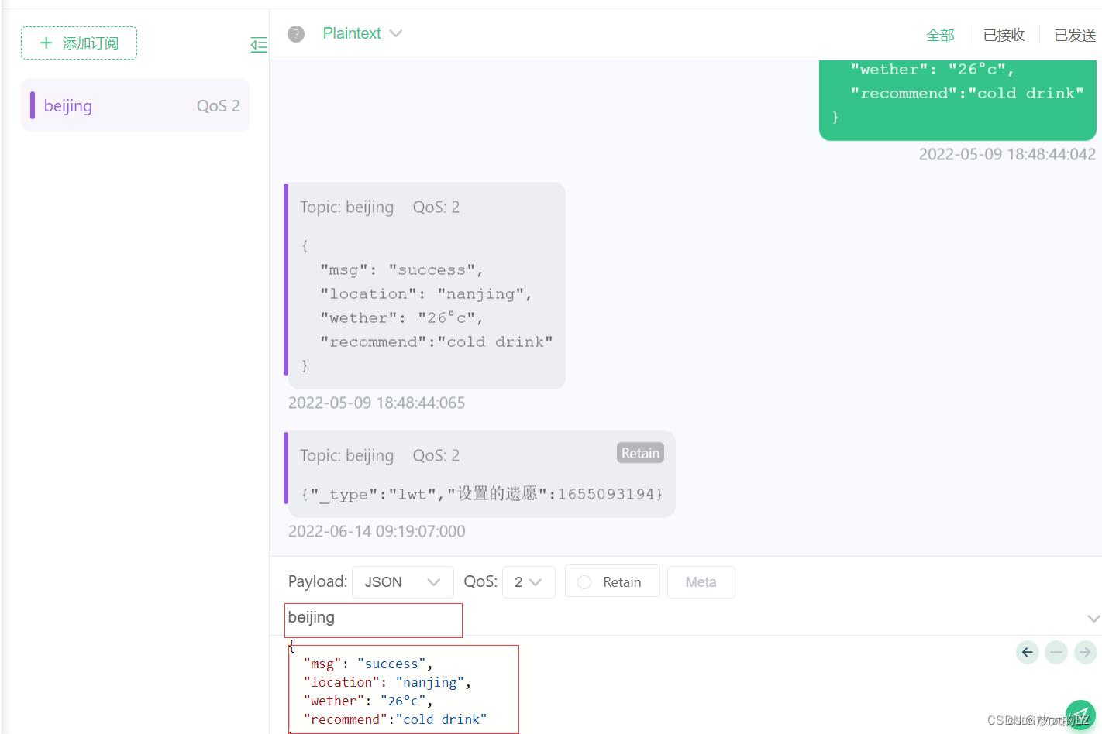The width and height of the screenshot is (1102, 734).
Task: Click the minus icon between the navigation arrows
Action: tap(1056, 652)
